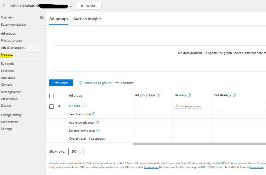The width and height of the screenshot is (266, 175).
Task: Open Demographics in sidebar
Action: 11,92
